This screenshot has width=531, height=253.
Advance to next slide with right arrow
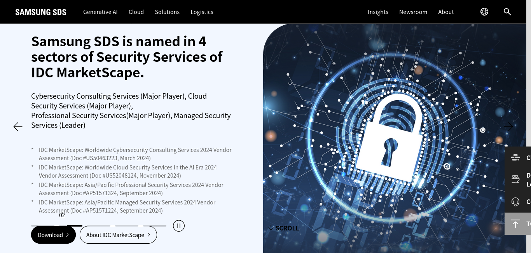pyautogui.click(x=508, y=127)
